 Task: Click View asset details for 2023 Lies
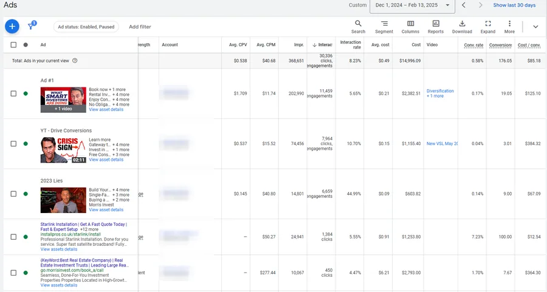click(x=106, y=210)
